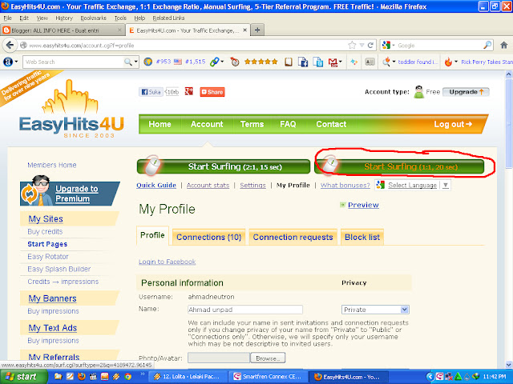Image resolution: width=513 pixels, height=384 pixels.
Task: Open the Google search engine selector dropdown
Action: pos(388,45)
